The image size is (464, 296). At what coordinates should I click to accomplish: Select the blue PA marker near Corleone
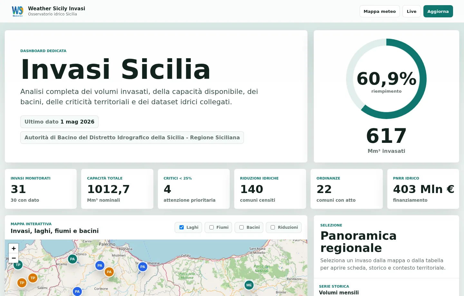click(77, 291)
